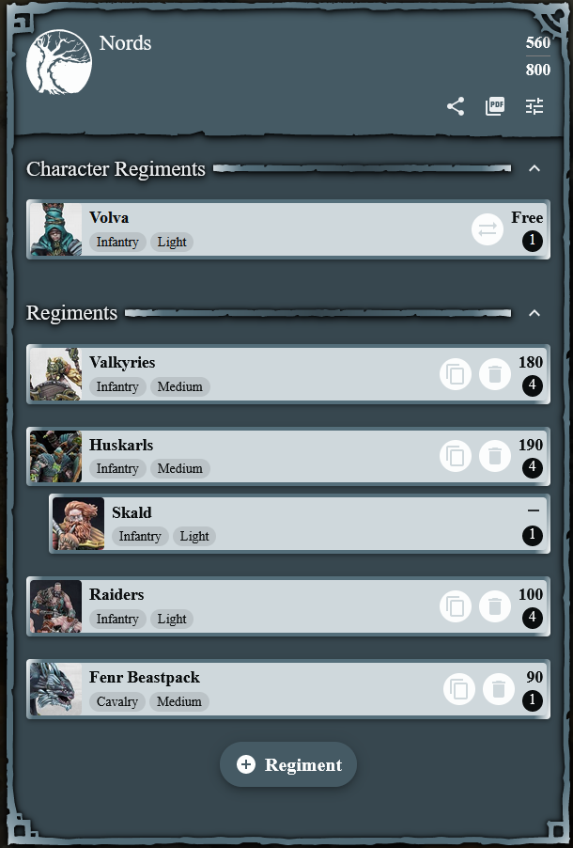This screenshot has width=573, height=848.
Task: Click the Huskarls regiment name
Action: click(x=121, y=445)
